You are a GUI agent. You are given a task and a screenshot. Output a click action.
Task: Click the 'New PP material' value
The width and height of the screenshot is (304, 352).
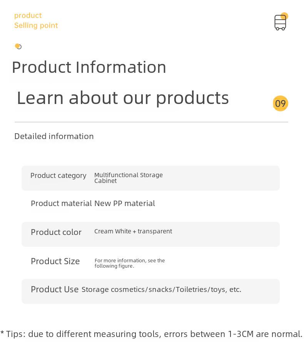[x=125, y=203]
